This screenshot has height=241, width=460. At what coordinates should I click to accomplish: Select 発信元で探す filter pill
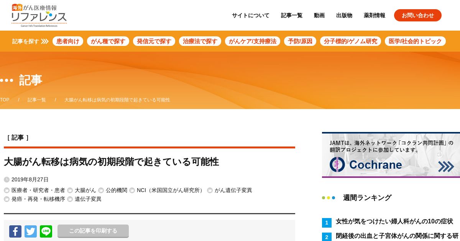click(154, 41)
